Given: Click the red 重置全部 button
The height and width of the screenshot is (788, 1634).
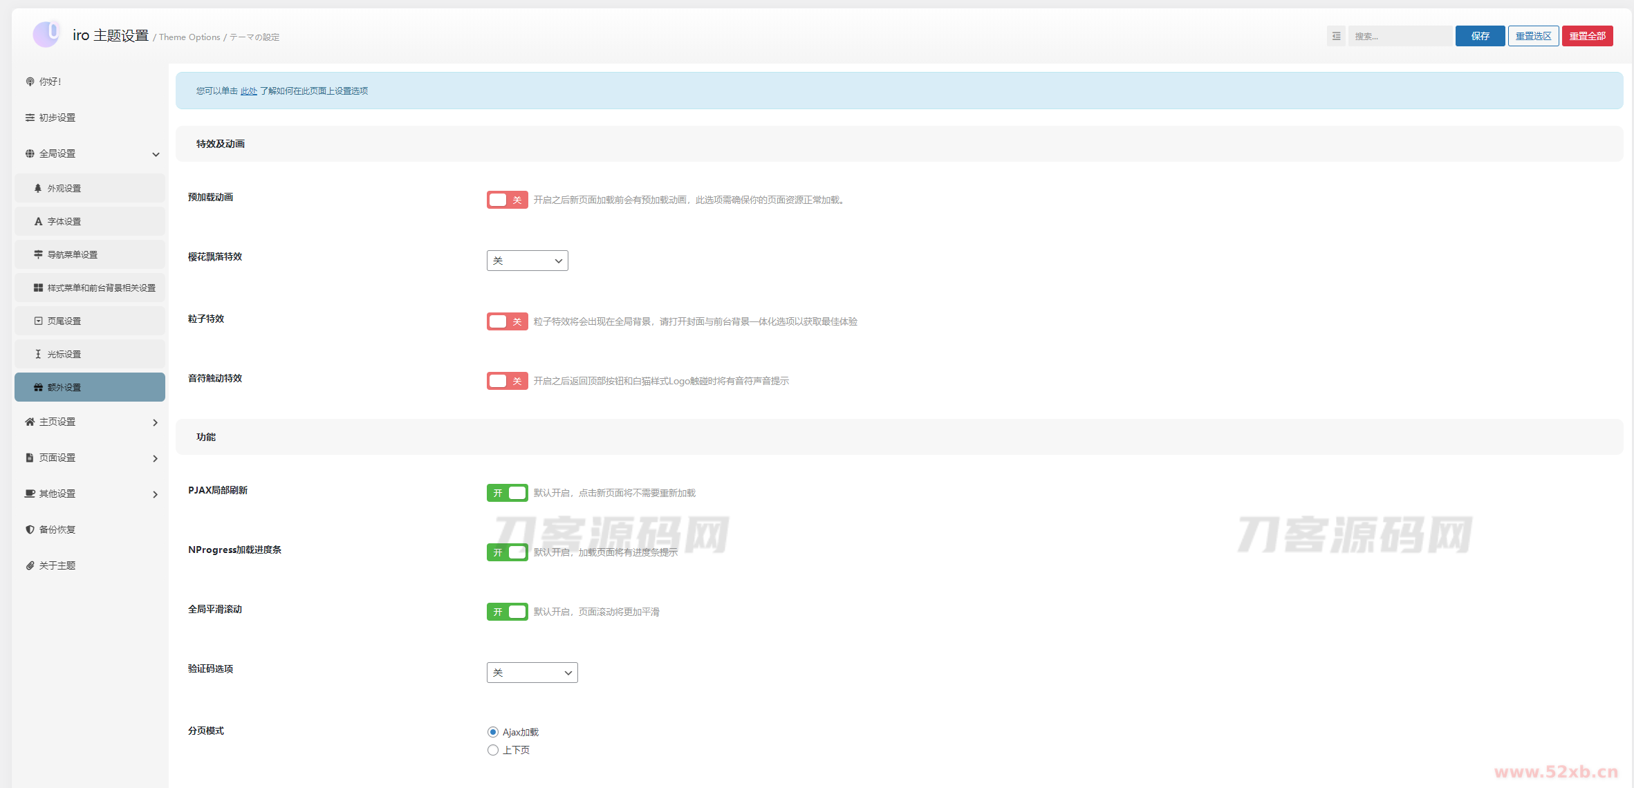Looking at the screenshot, I should click(x=1587, y=36).
